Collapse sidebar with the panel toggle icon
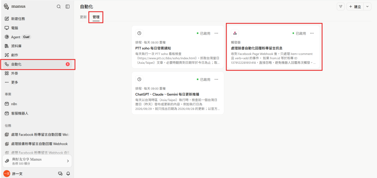Viewport: 377px width, 178px height. pyautogui.click(x=68, y=7)
